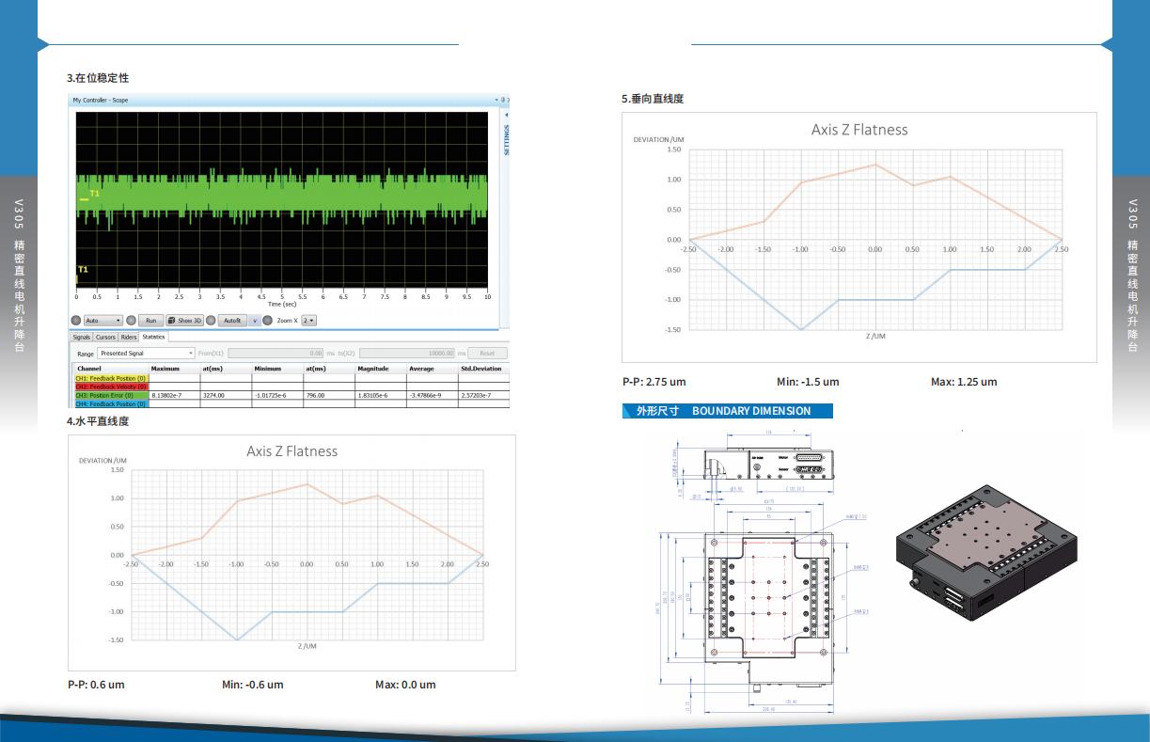The height and width of the screenshot is (742, 1150).
Task: Click the gray indicator left of Run button
Action: [132, 320]
